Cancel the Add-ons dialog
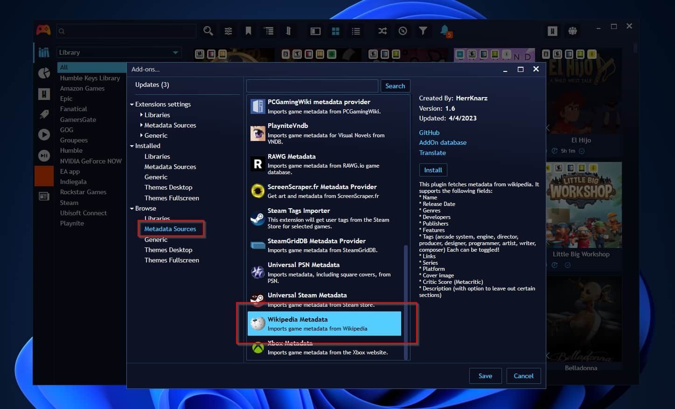 click(523, 376)
